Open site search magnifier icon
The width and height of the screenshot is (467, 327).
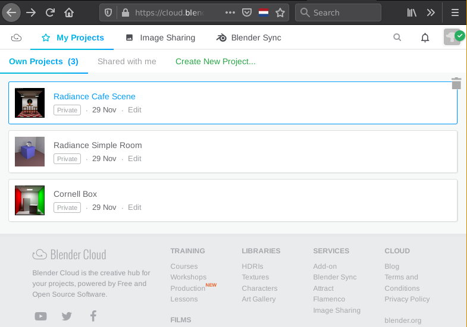tap(397, 37)
